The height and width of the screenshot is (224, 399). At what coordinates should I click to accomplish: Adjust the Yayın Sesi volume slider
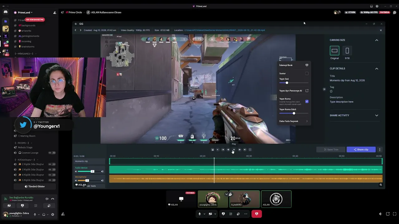294,83
